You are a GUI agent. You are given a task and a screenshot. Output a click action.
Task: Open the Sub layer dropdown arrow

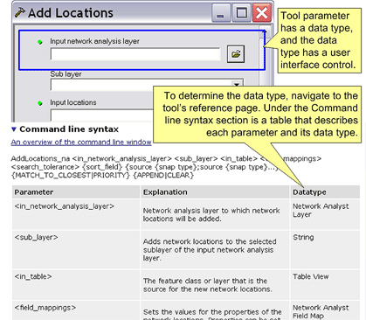[237, 84]
